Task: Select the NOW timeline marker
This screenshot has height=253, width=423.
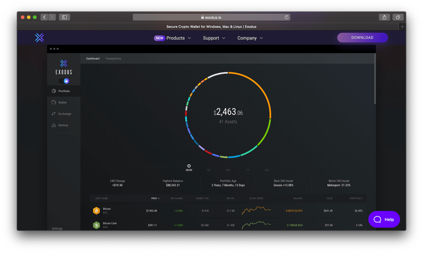Action: [x=189, y=168]
